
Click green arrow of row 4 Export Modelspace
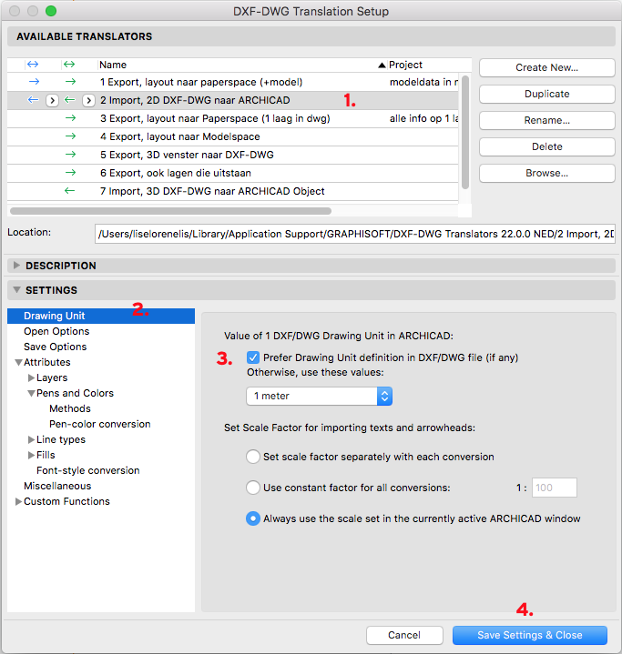(71, 136)
